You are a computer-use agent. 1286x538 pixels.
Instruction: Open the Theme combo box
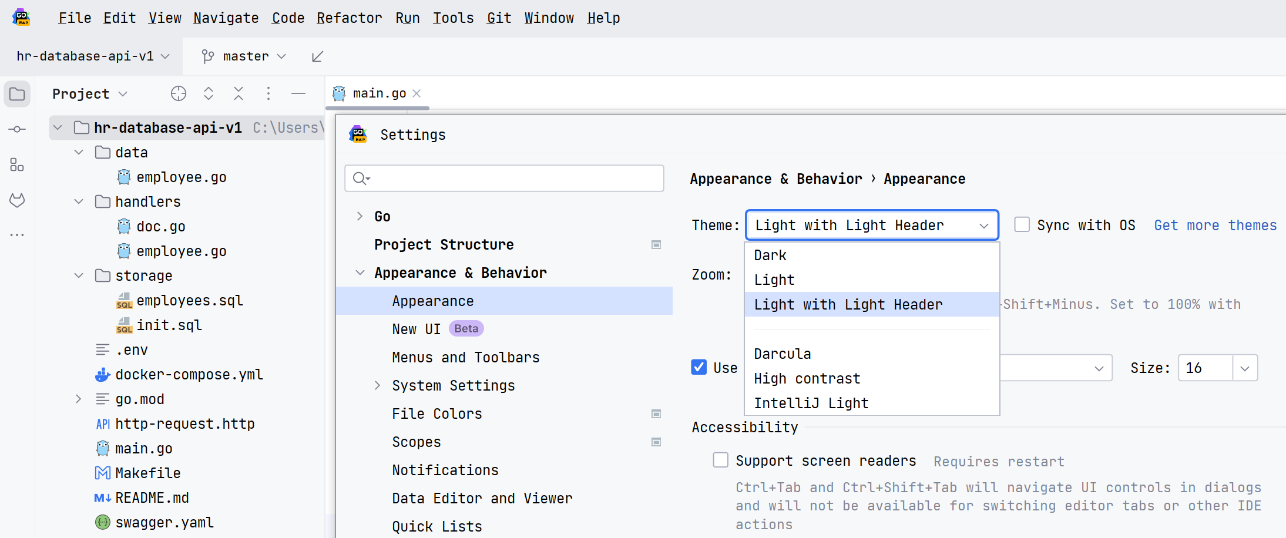[872, 225]
